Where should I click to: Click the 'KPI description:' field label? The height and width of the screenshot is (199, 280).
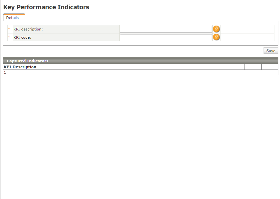[x=28, y=29]
